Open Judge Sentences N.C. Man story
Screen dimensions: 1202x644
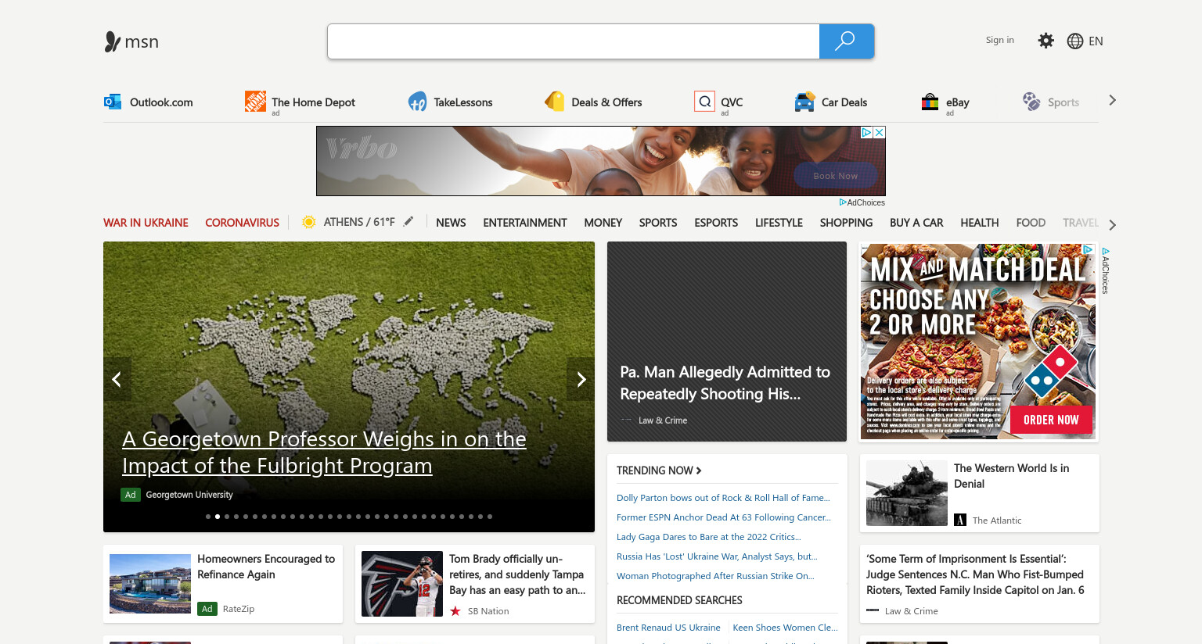pyautogui.click(x=975, y=574)
